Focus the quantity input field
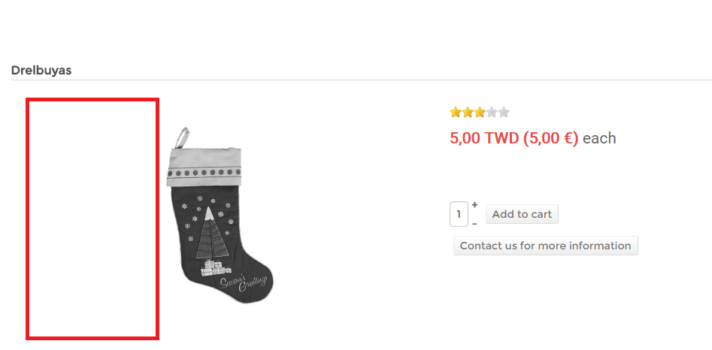This screenshot has width=712, height=350. point(459,214)
